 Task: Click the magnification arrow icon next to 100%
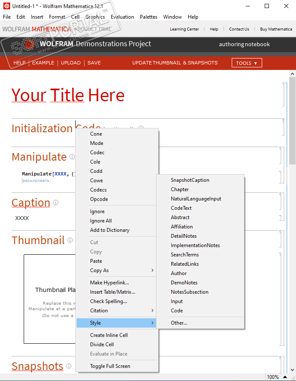point(285,377)
